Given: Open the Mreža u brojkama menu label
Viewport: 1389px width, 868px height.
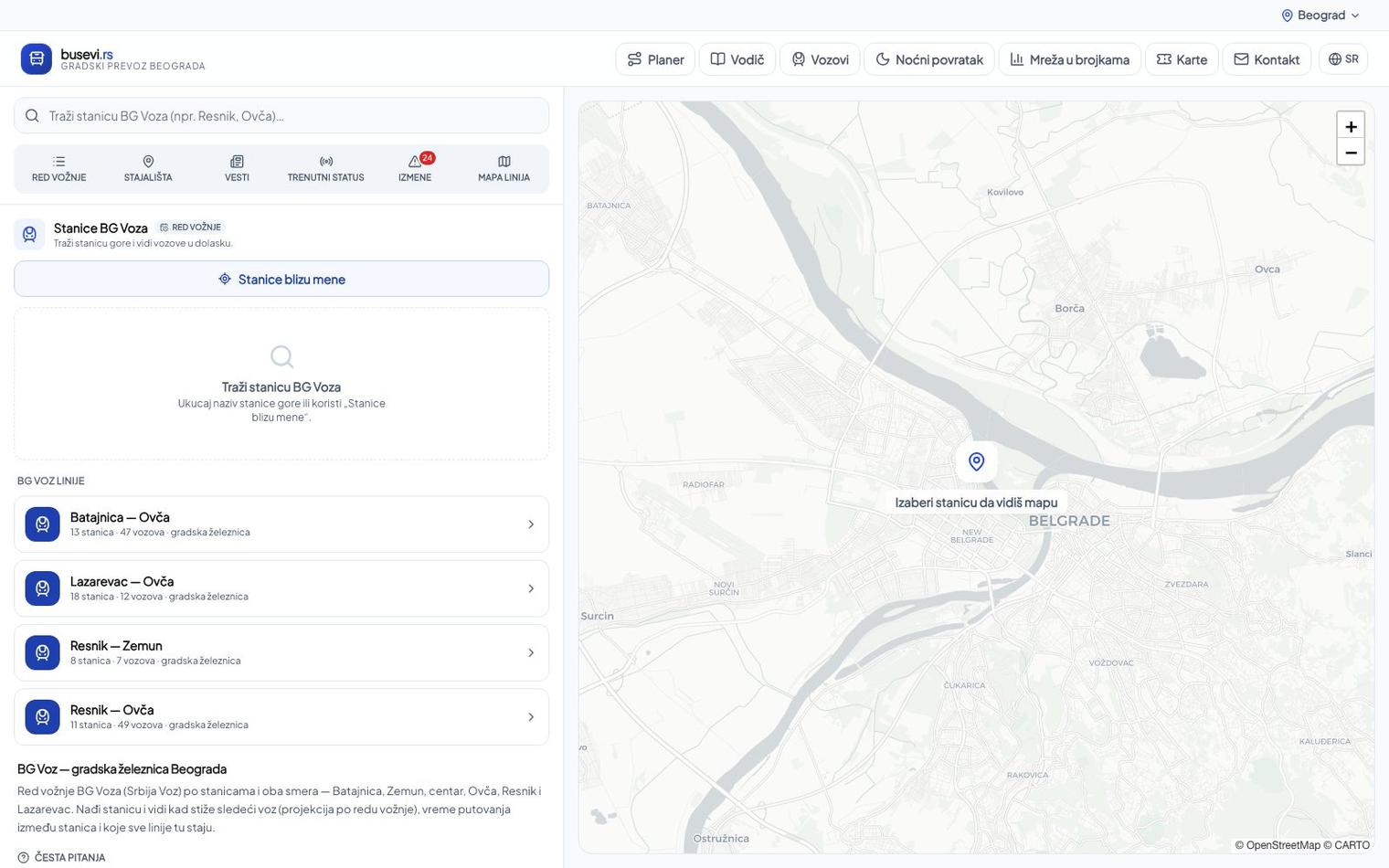Looking at the screenshot, I should pos(1079,59).
